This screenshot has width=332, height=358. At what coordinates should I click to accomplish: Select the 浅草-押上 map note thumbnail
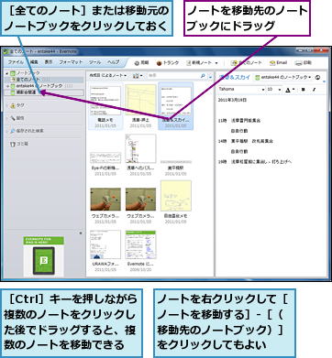click(x=140, y=106)
